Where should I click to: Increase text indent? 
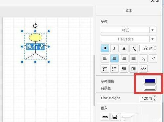[133, 69]
